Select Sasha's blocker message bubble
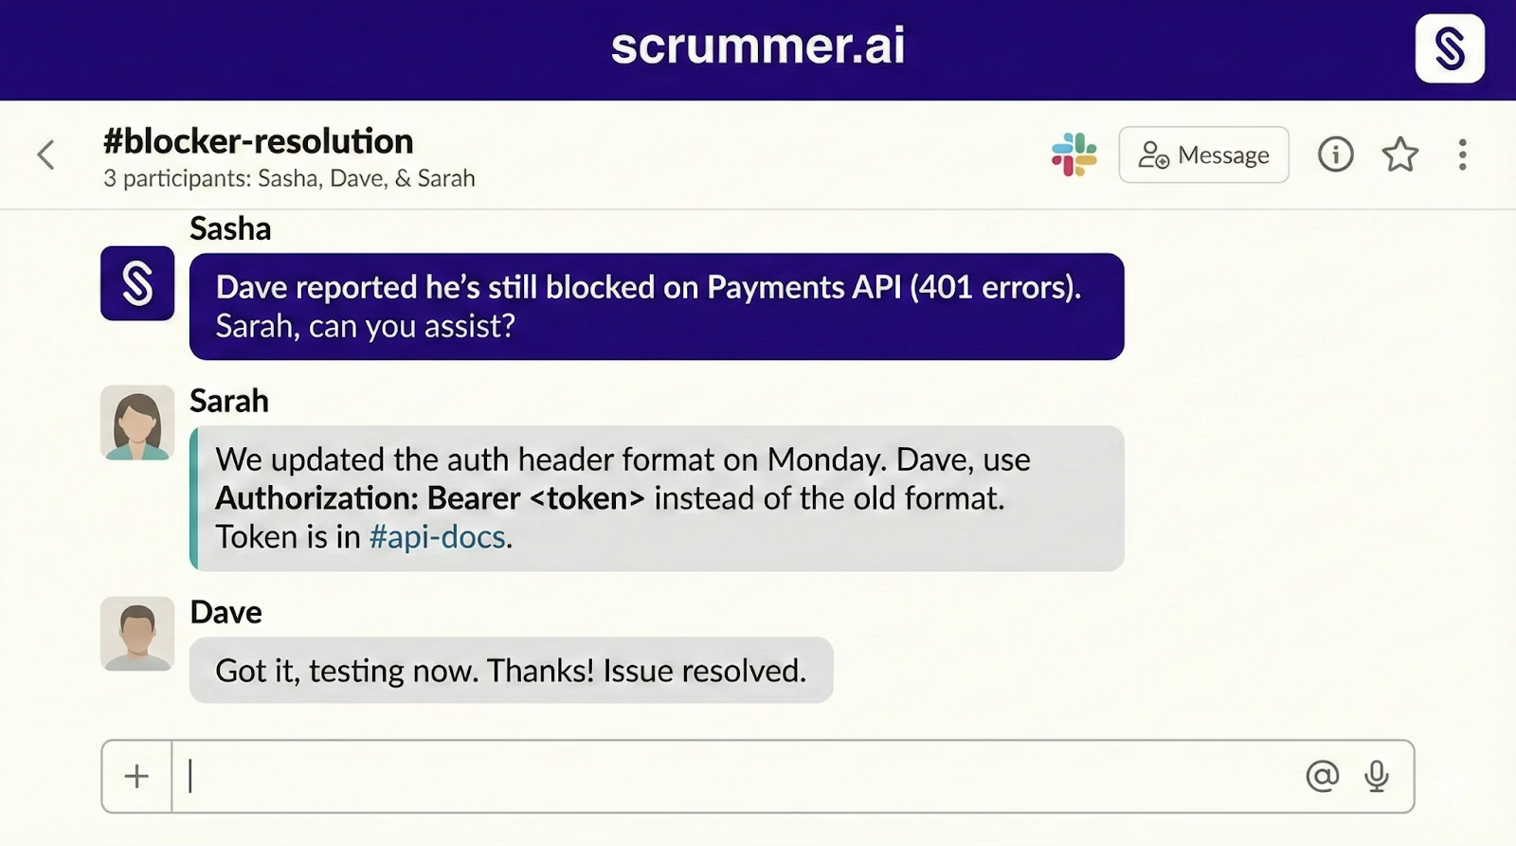Viewport: 1516px width, 846px height. point(657,305)
